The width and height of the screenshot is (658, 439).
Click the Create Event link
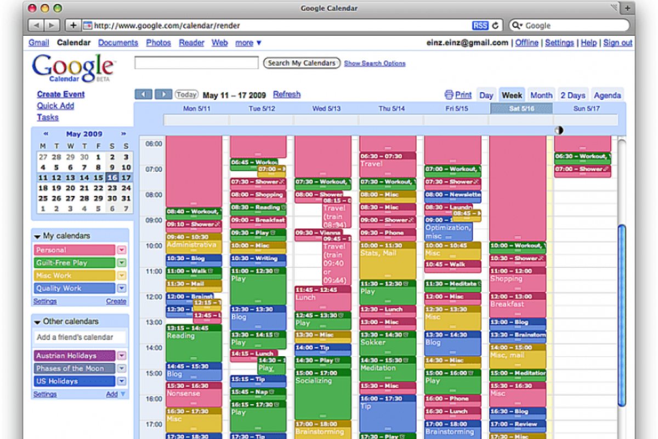click(x=61, y=94)
